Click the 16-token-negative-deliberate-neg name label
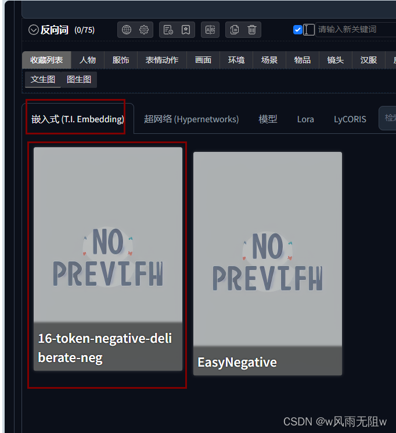Viewport: 396px width, 433px height. (105, 347)
